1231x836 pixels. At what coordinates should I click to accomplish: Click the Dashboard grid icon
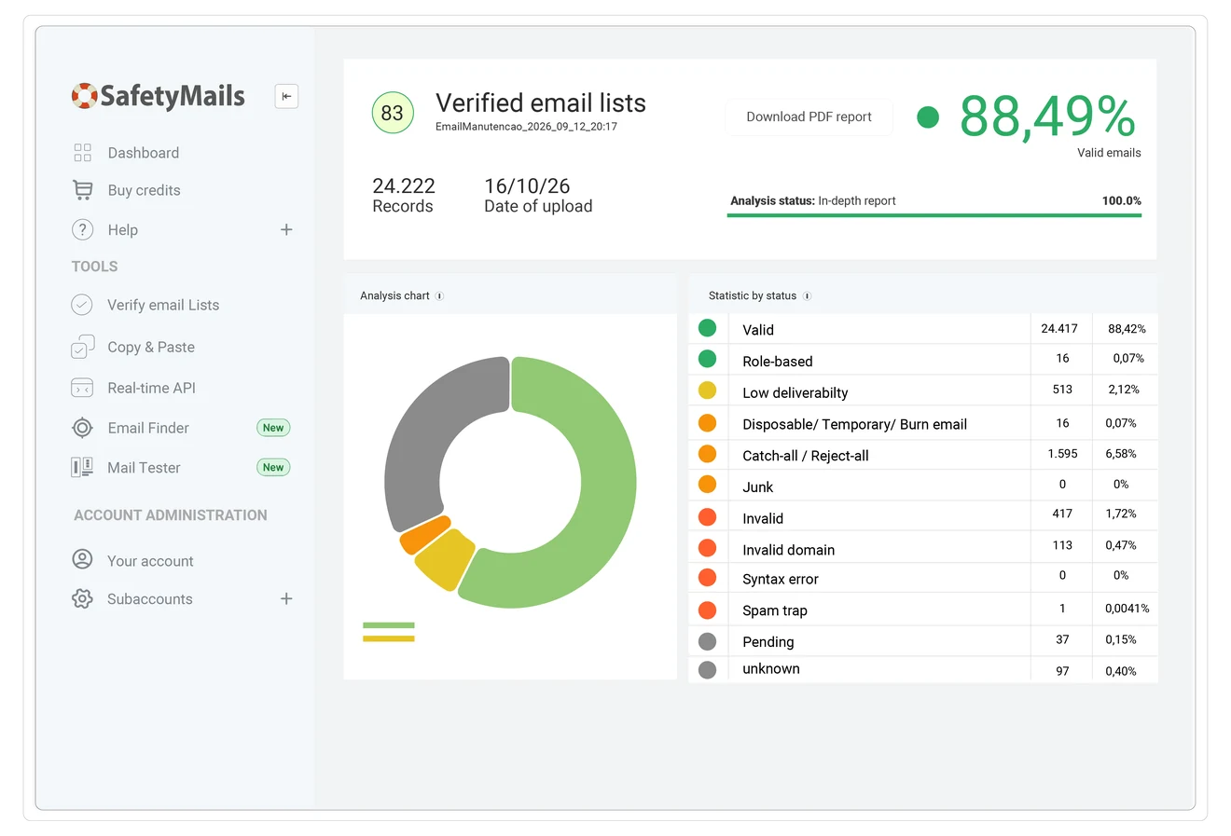[82, 153]
